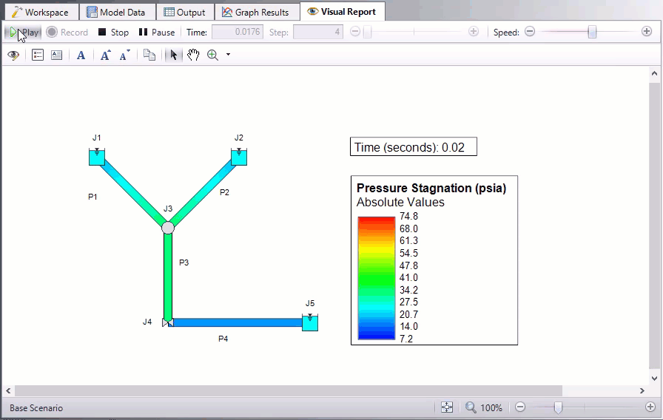Image resolution: width=663 pixels, height=420 pixels.
Task: Click the status bar zoom slider handle
Action: click(558, 407)
